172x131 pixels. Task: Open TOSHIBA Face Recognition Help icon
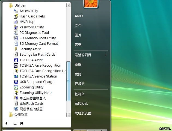coord(16,71)
